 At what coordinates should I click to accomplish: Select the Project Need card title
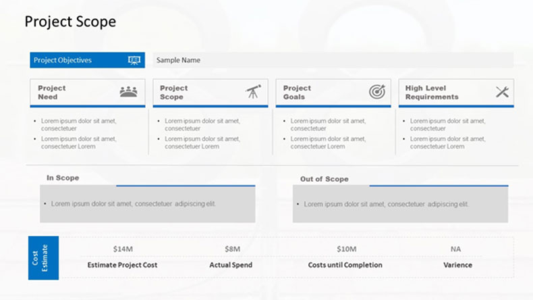[52, 93]
